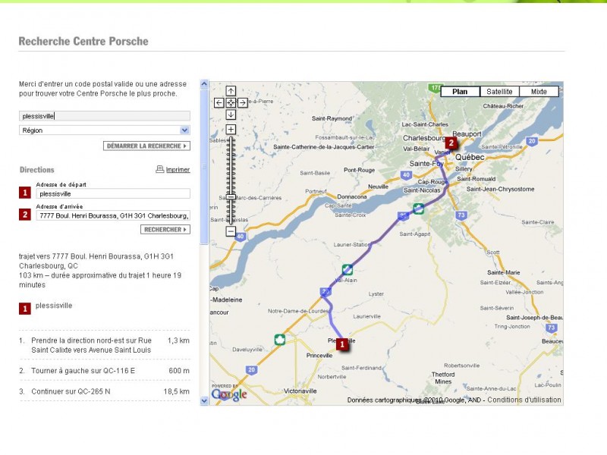The width and height of the screenshot is (607, 455).
Task: Click the Démarrer la recherche button
Action: [146, 146]
